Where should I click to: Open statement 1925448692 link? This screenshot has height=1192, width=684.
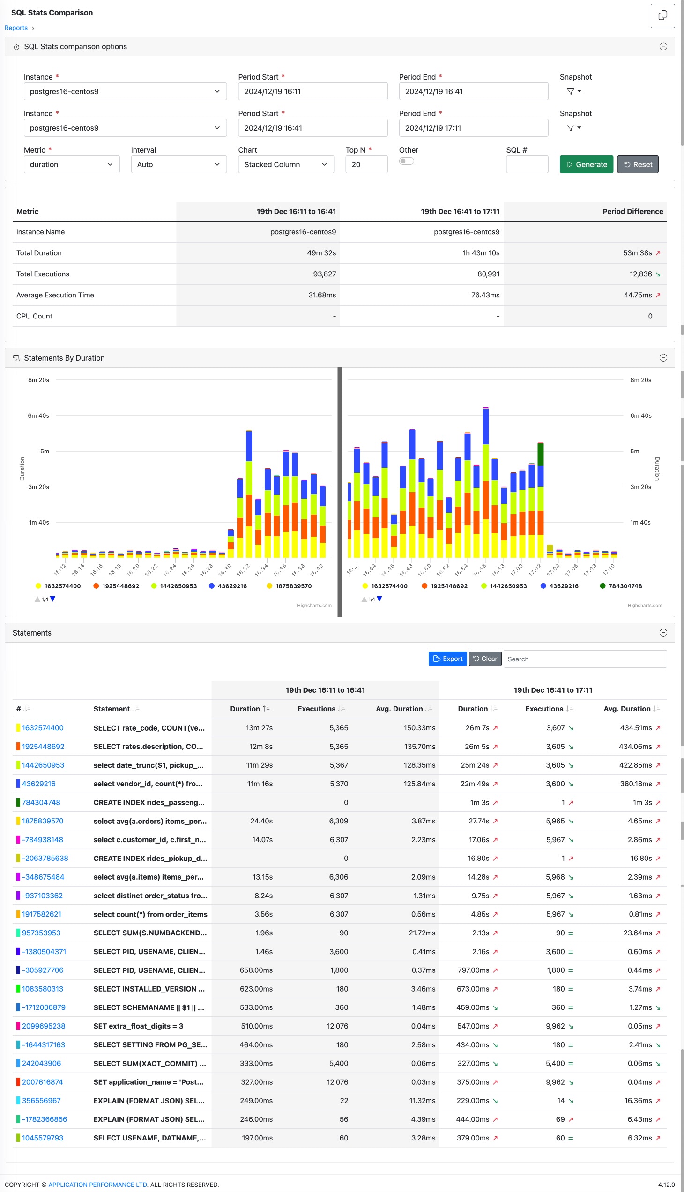click(43, 746)
